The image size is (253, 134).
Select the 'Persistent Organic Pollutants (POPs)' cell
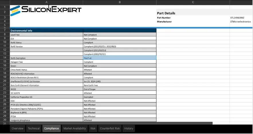coord(46,108)
